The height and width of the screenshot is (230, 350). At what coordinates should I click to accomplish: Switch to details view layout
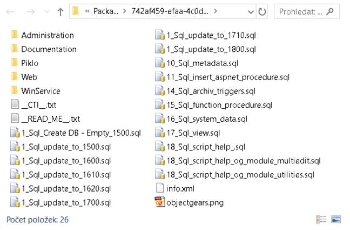pos(321,219)
